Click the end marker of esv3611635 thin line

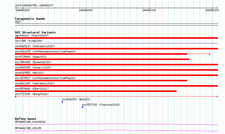coord(210,54)
